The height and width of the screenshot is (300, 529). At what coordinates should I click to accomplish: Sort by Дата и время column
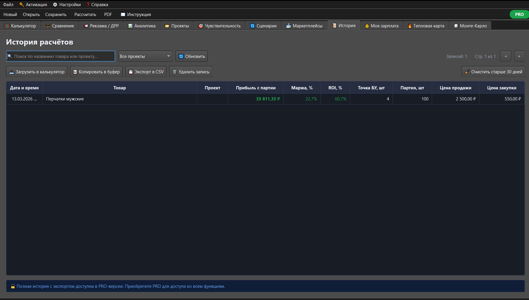(24, 88)
